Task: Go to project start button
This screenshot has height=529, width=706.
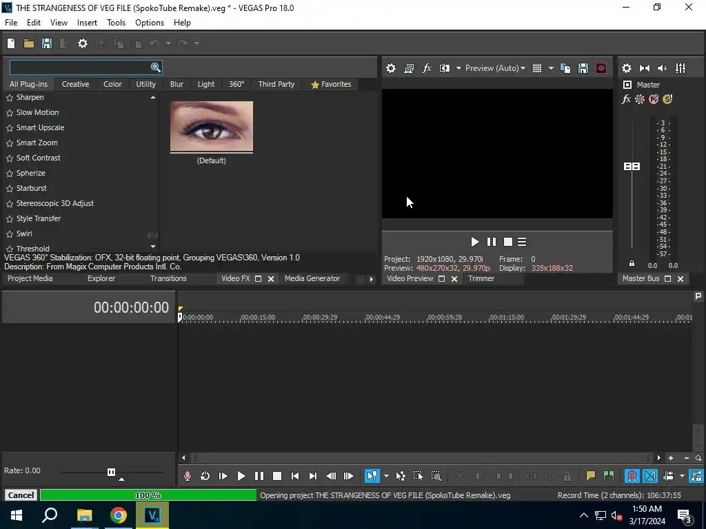Action: click(x=295, y=476)
